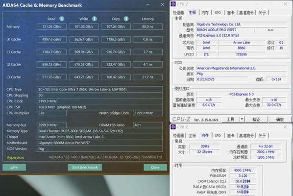
Task: Click the upper CPU-Z window logo icon
Action: coord(173,4)
